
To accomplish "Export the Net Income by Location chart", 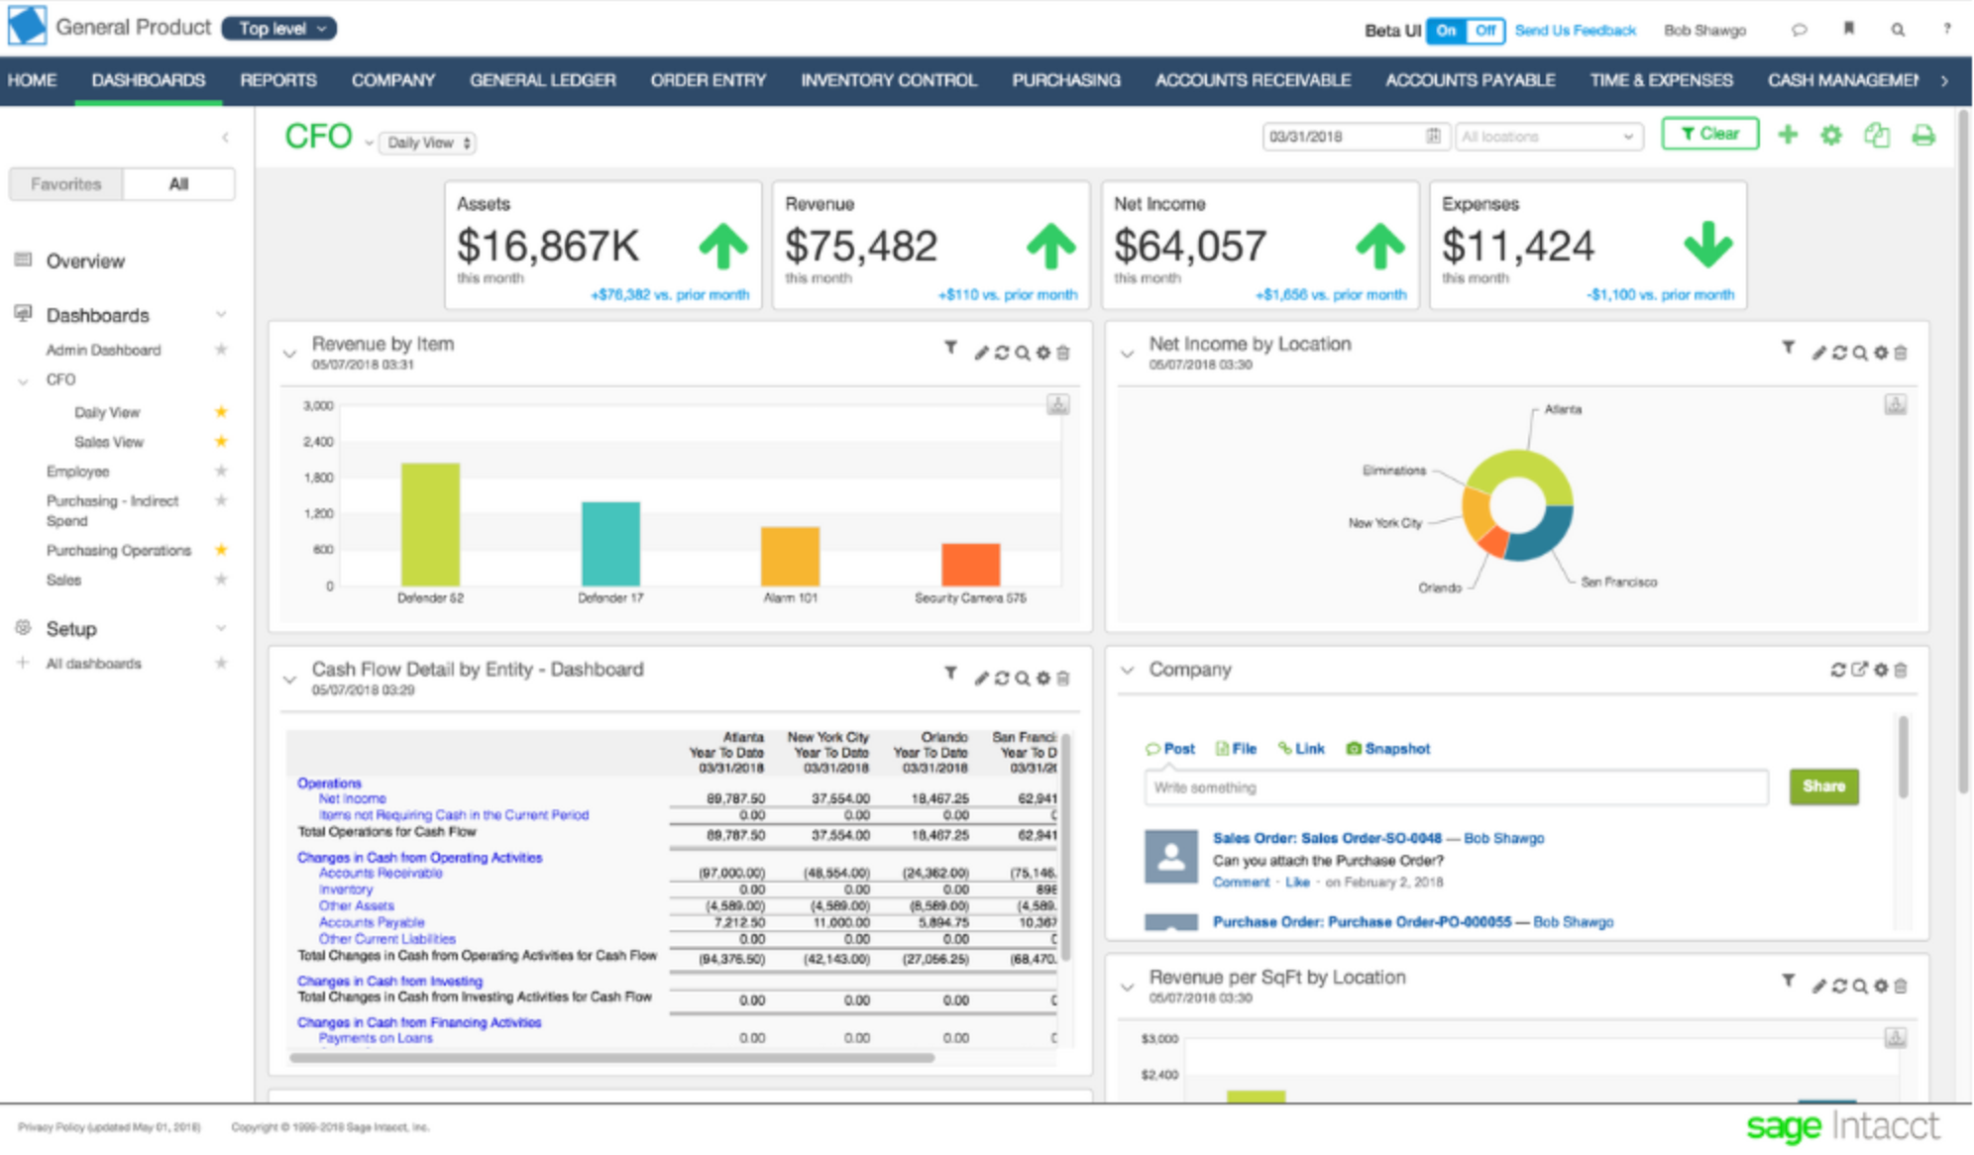I will coord(1896,404).
